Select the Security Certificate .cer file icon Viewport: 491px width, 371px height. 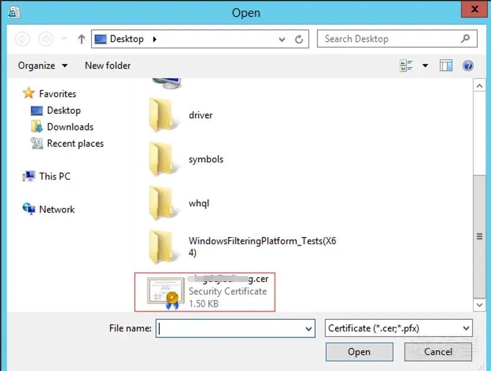tap(162, 293)
